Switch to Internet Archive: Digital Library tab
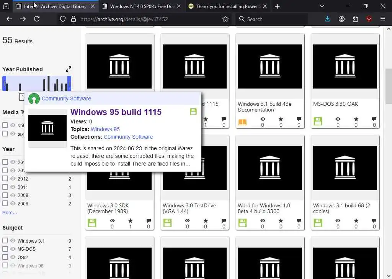The image size is (392, 279). pos(55,6)
